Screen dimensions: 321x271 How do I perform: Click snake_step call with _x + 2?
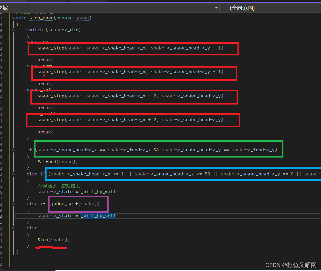pos(132,120)
